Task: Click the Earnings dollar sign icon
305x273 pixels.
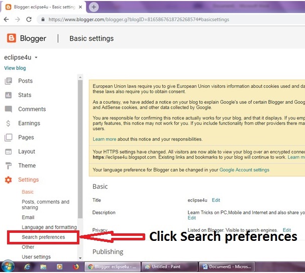Action: point(8,123)
